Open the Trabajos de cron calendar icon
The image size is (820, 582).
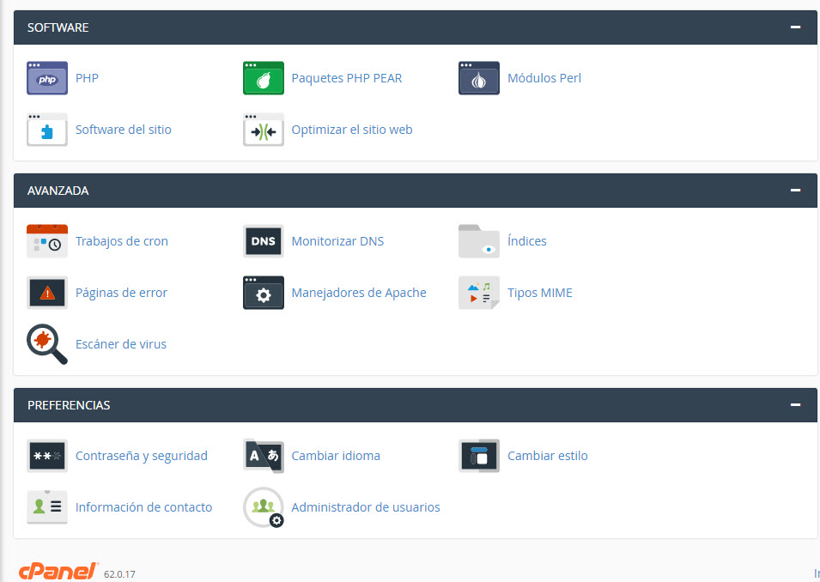click(x=47, y=241)
